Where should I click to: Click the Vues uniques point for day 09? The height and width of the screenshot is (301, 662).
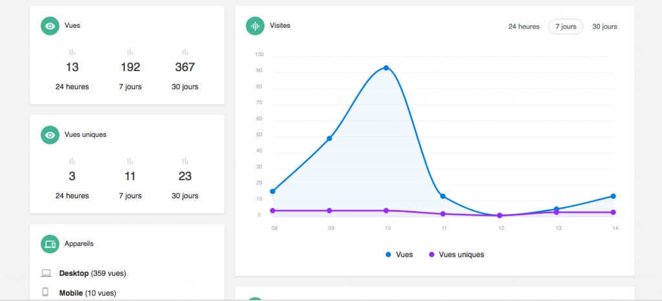[x=329, y=211]
